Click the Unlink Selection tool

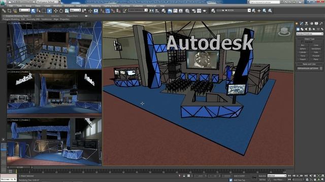(10, 11)
